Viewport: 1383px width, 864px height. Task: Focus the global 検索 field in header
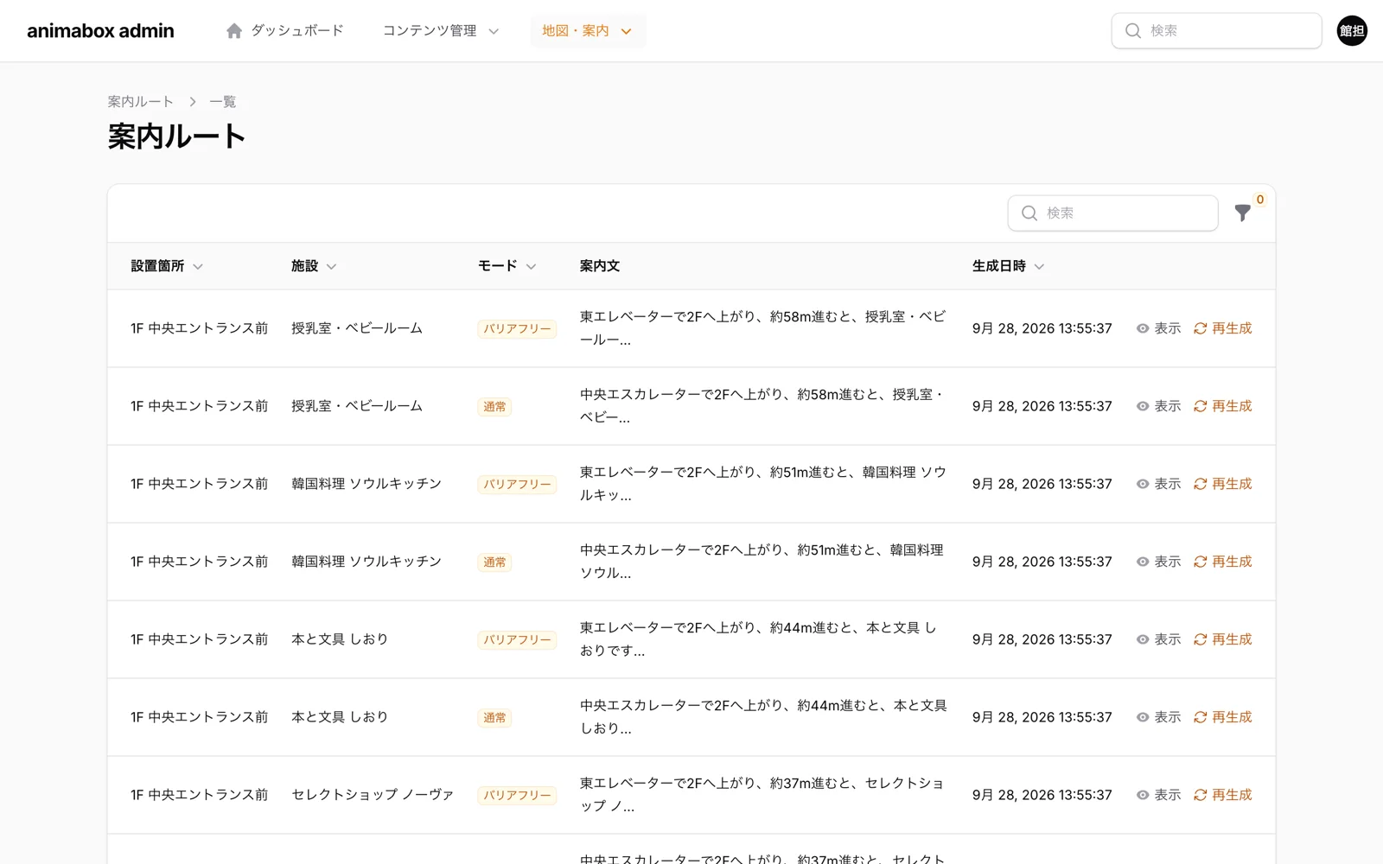(1216, 31)
